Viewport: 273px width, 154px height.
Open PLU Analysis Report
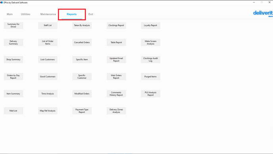click(151, 94)
